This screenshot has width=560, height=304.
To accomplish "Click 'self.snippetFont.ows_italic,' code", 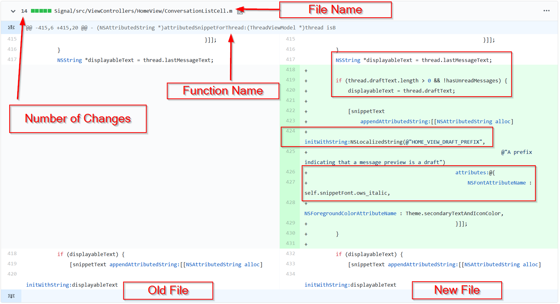I will coord(347,193).
